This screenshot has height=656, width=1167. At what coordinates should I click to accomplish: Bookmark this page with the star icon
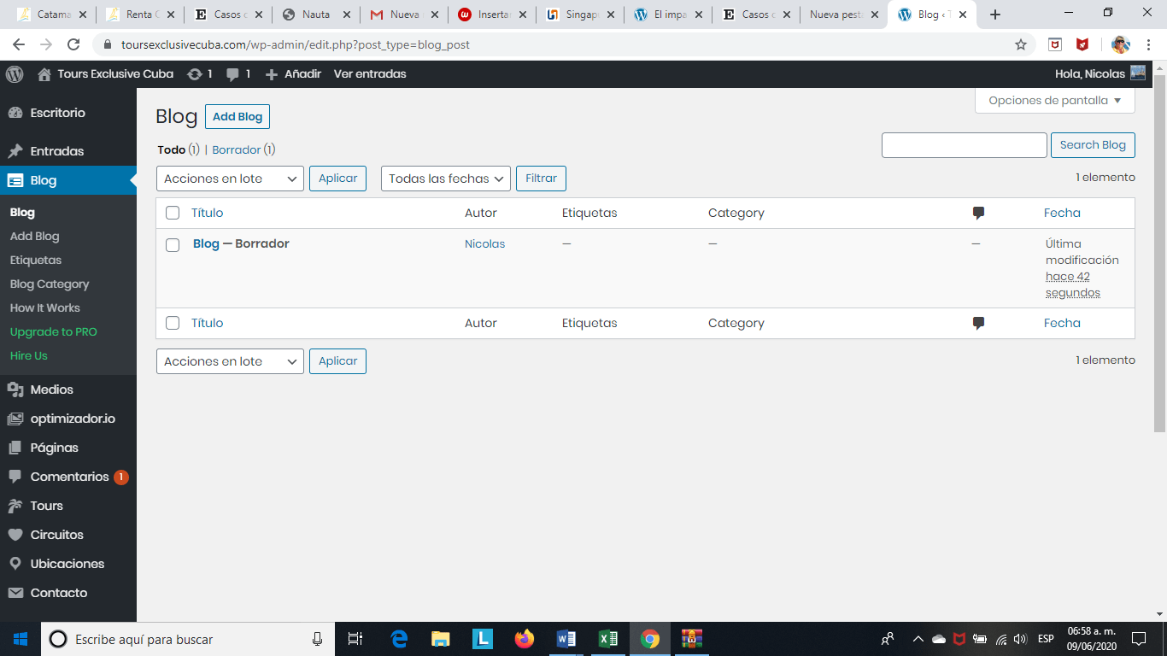pyautogui.click(x=1021, y=44)
